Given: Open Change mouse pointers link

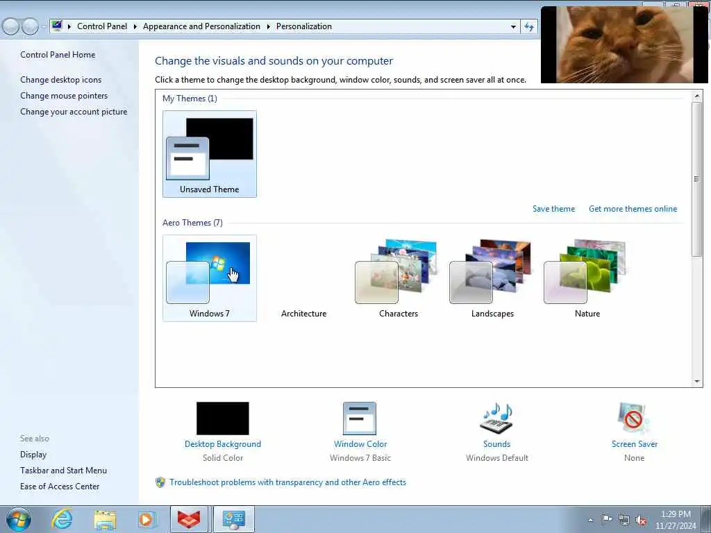Looking at the screenshot, I should click(x=64, y=96).
